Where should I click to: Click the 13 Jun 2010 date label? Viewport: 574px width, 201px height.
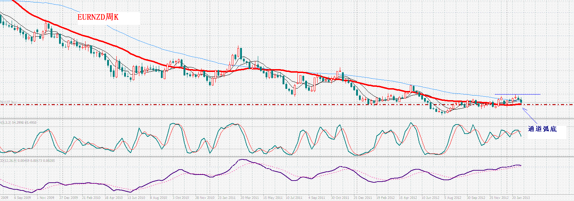point(136,198)
